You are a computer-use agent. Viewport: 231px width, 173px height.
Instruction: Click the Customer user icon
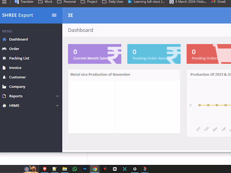(x=4, y=77)
